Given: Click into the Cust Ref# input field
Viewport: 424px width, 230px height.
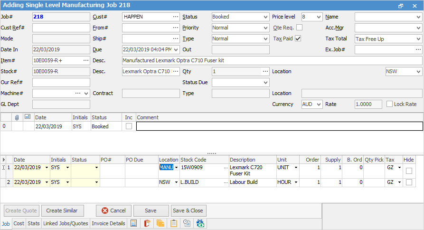Looking at the screenshot, I should (61, 28).
